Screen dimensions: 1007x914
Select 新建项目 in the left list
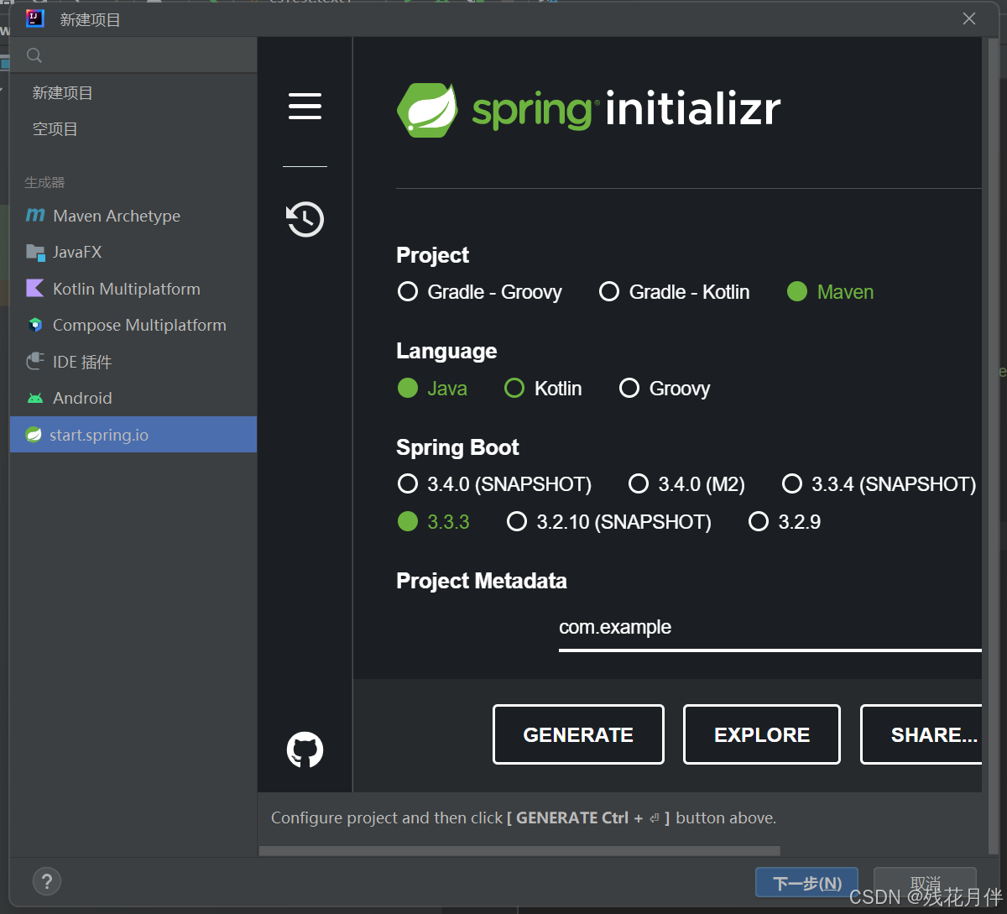[133, 93]
